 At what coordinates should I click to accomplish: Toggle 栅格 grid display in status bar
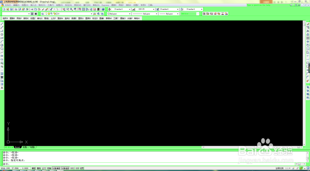tap(39, 168)
